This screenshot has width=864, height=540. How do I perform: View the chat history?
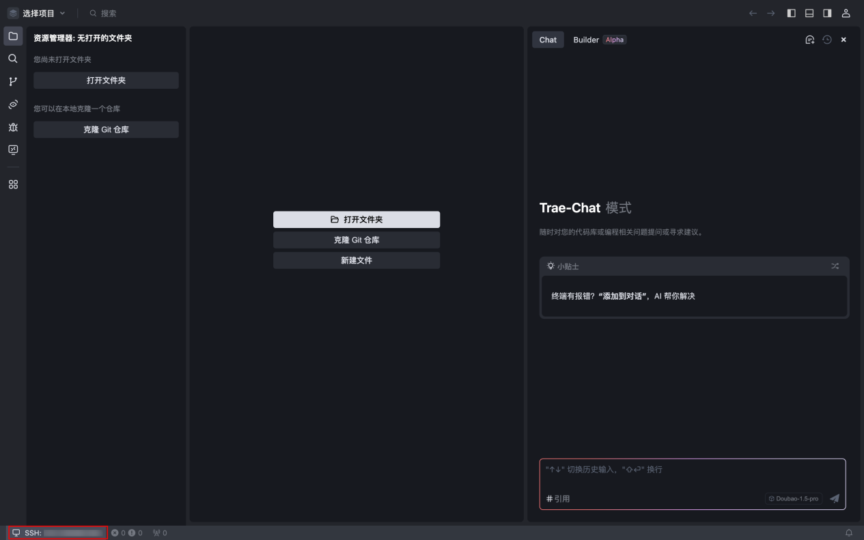pyautogui.click(x=826, y=39)
